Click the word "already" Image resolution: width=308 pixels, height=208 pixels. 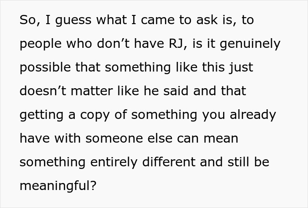click(x=253, y=115)
